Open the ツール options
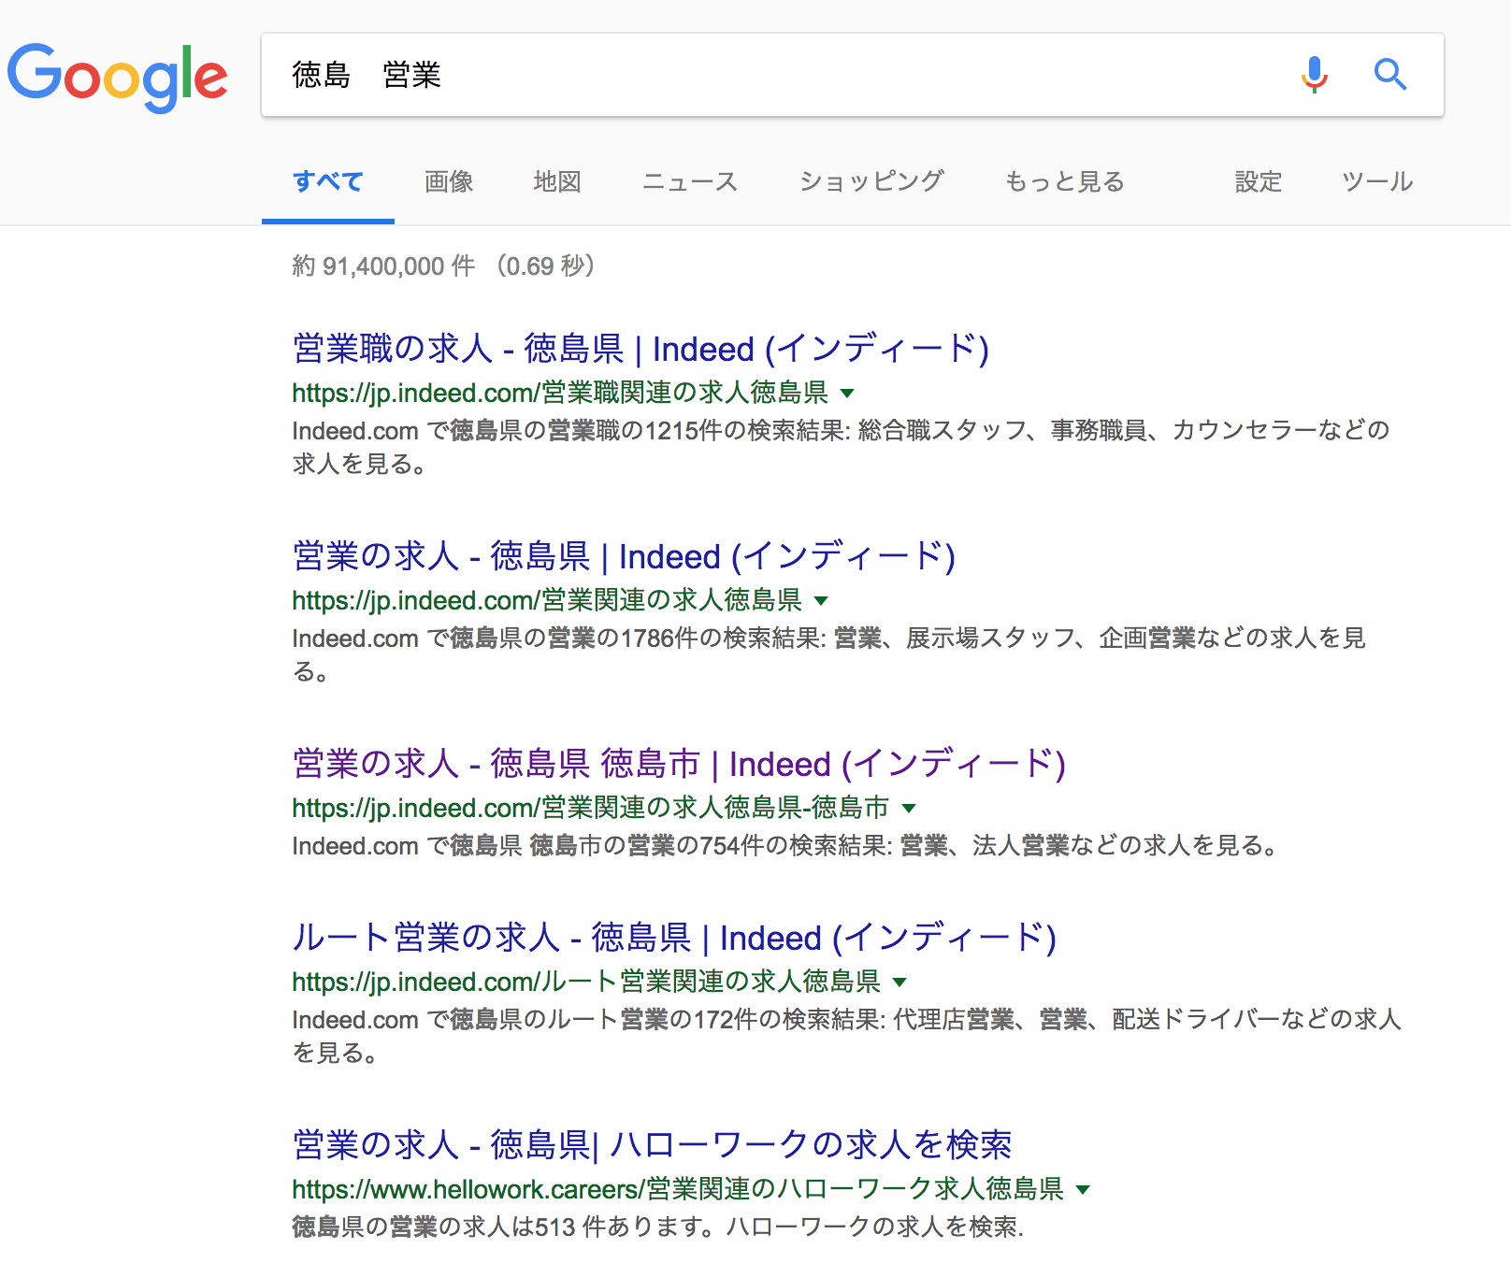1511x1277 pixels. click(1376, 181)
